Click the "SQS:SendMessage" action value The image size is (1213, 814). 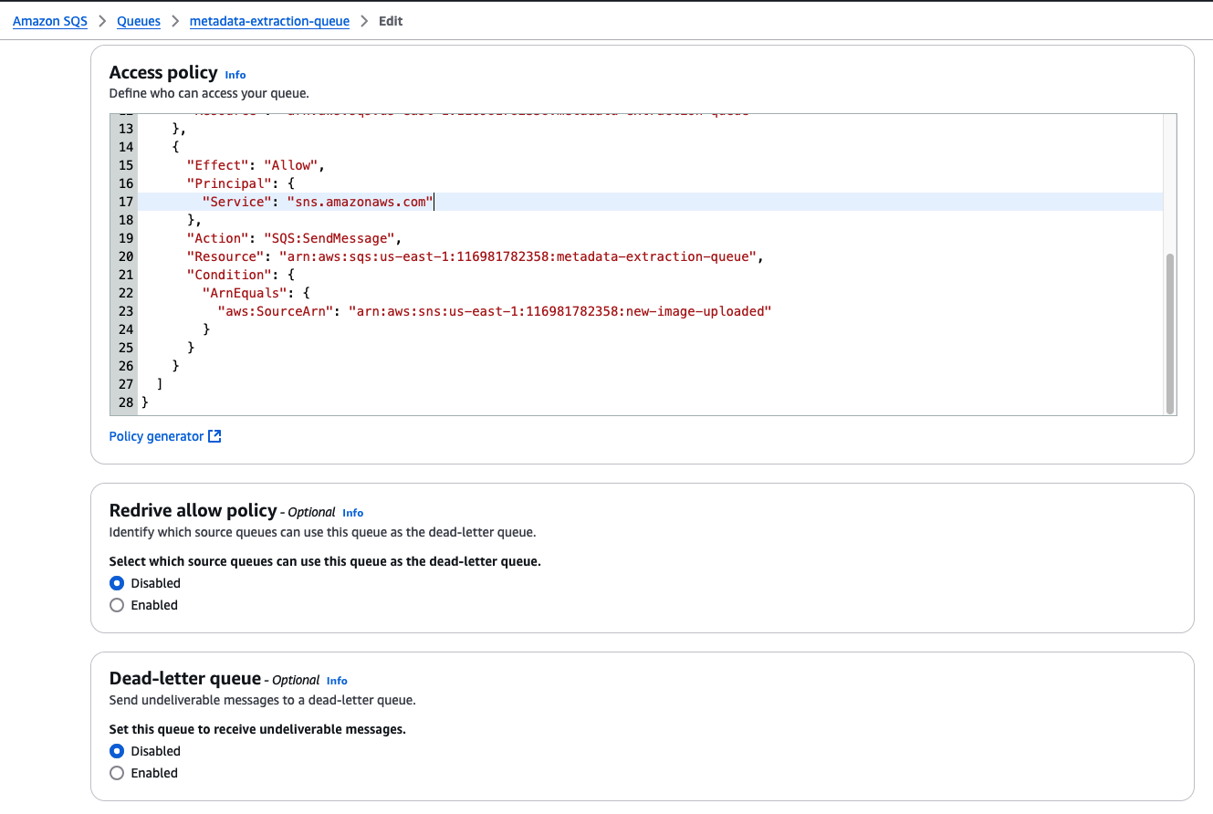[x=328, y=238]
